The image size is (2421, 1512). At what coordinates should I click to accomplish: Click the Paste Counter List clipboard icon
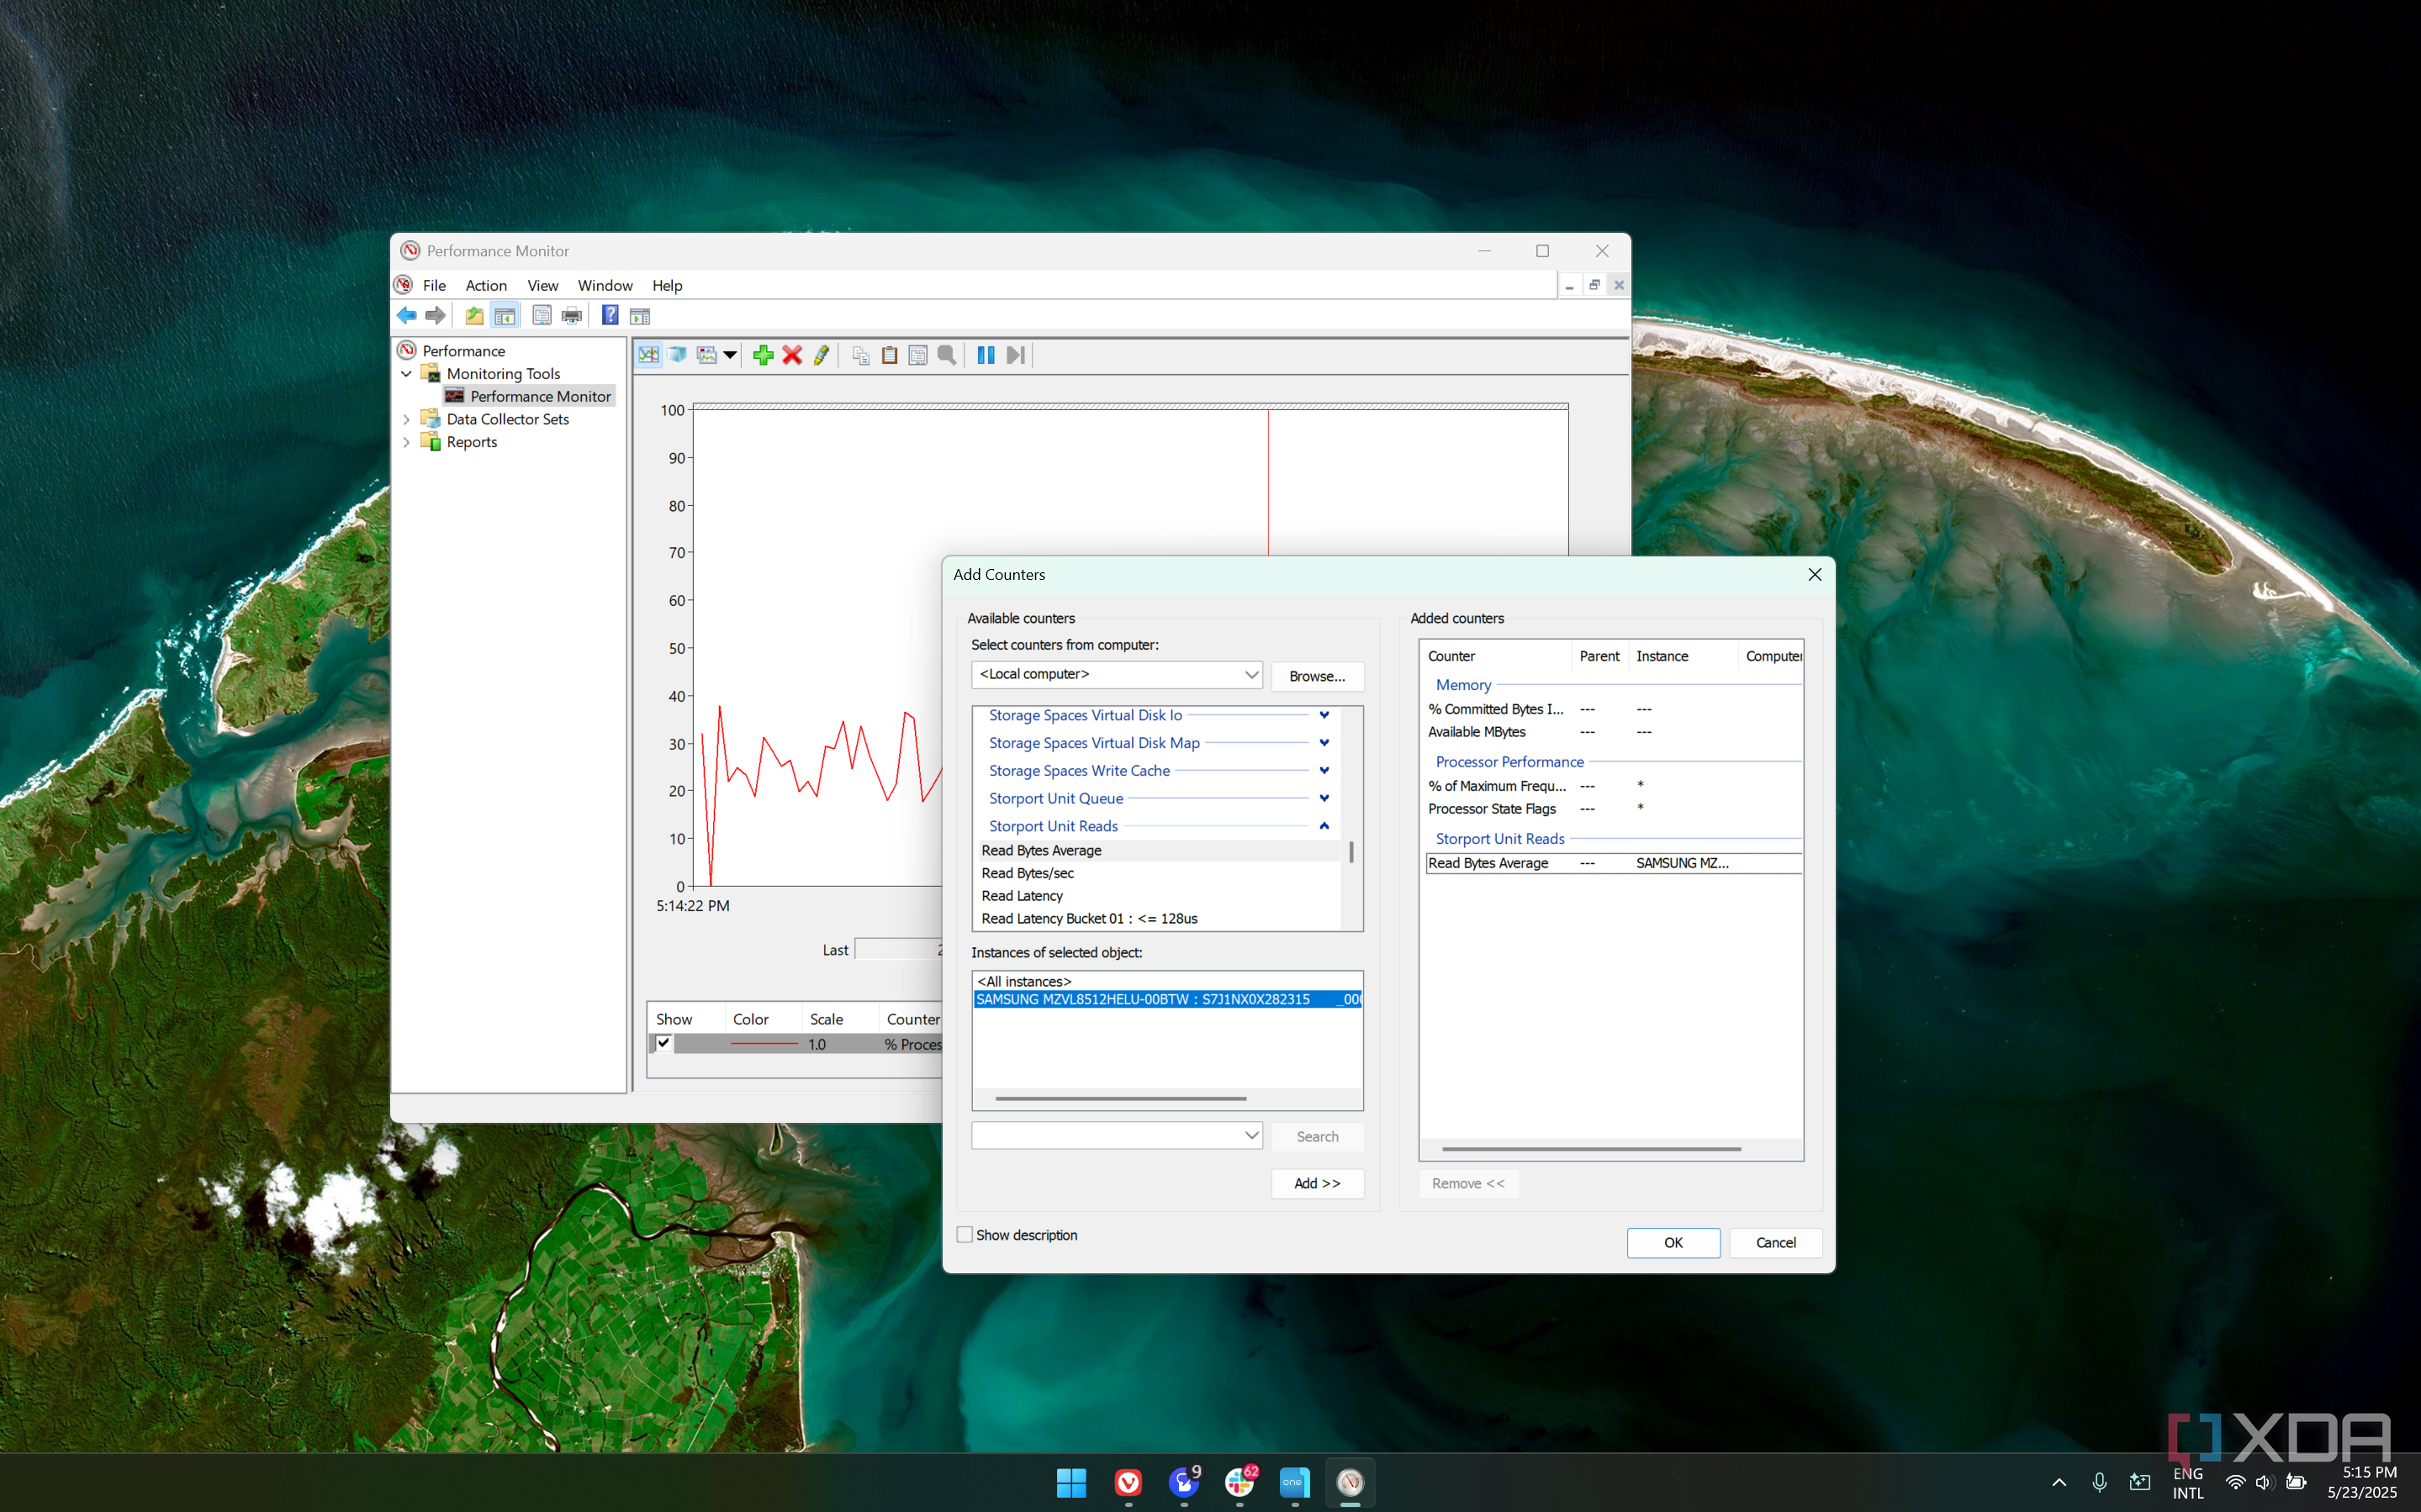[890, 355]
